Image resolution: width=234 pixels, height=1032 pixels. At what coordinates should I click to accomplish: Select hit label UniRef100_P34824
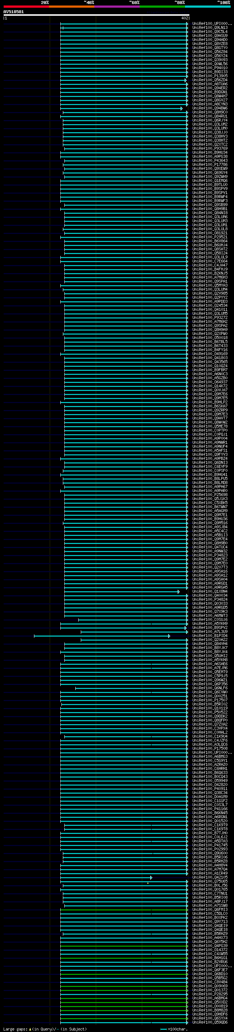210,599
